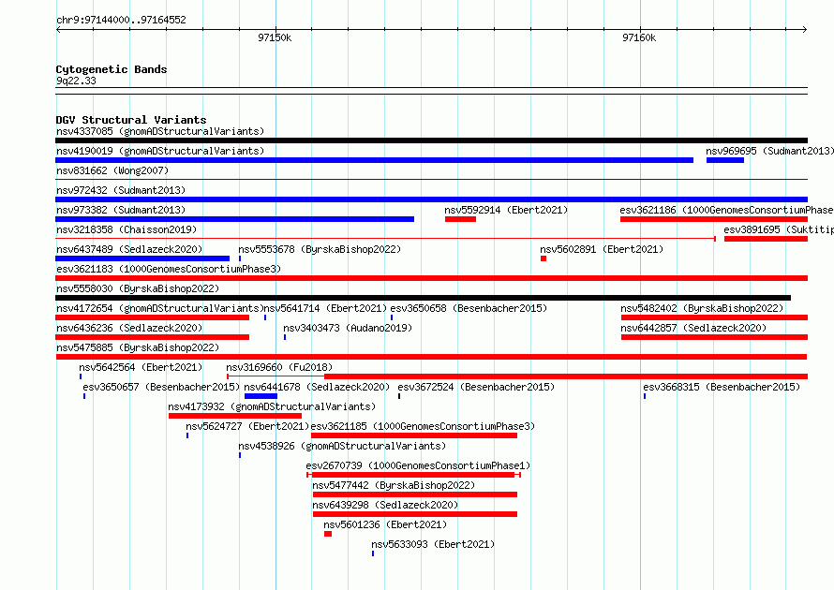Click nsv5642564 (Ebert2021) label
This screenshot has width=834, height=590.
[141, 367]
